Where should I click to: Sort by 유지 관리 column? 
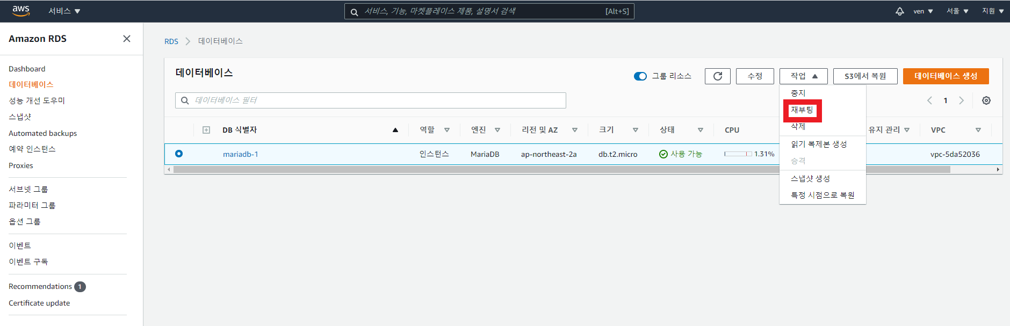click(x=907, y=130)
